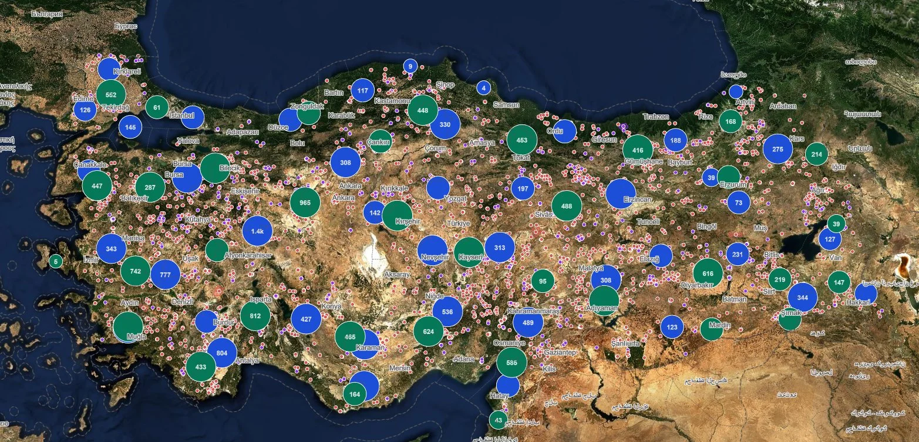Open the blue 145 cluster marker

click(130, 127)
